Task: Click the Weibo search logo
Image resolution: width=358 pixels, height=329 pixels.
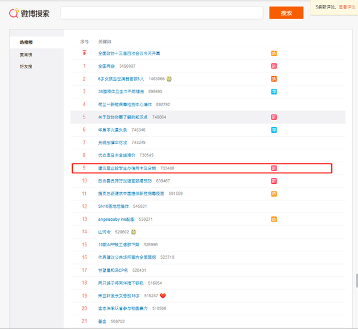Action: [x=29, y=13]
